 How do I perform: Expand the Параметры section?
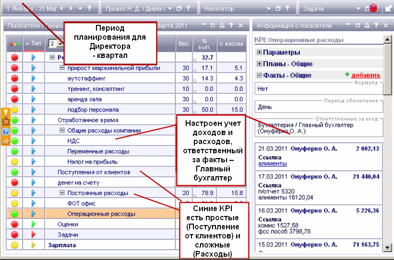pyautogui.click(x=259, y=52)
